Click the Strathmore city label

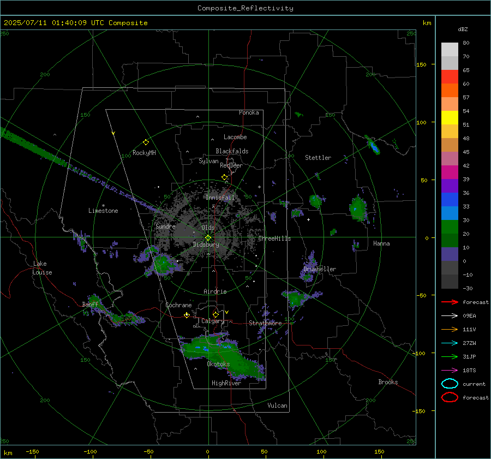[265, 323]
